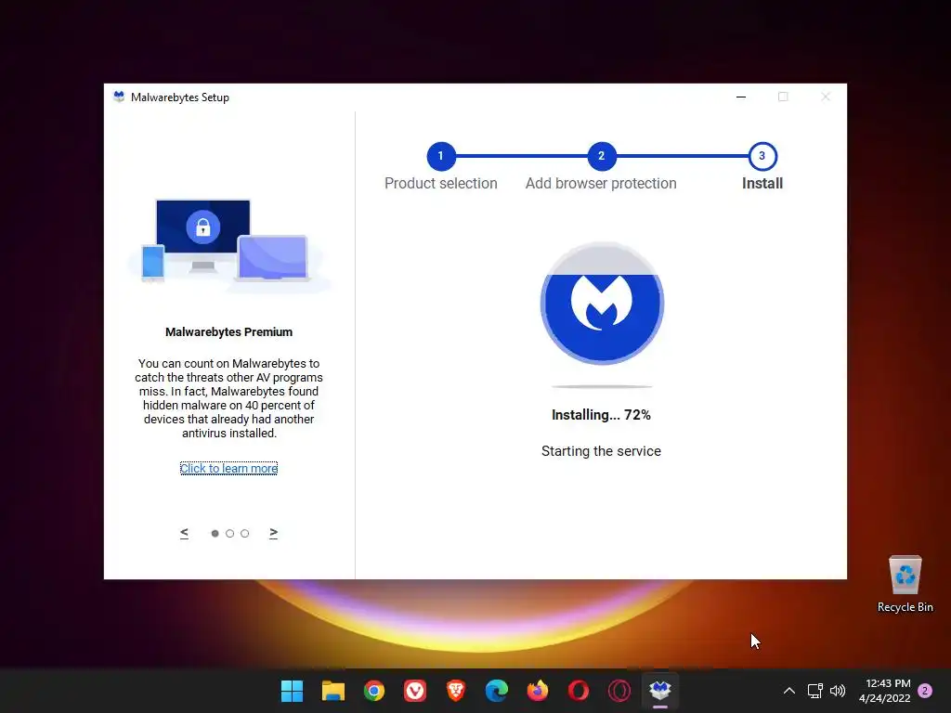The image size is (951, 713).
Task: Click the Install step label
Action: pos(762,183)
